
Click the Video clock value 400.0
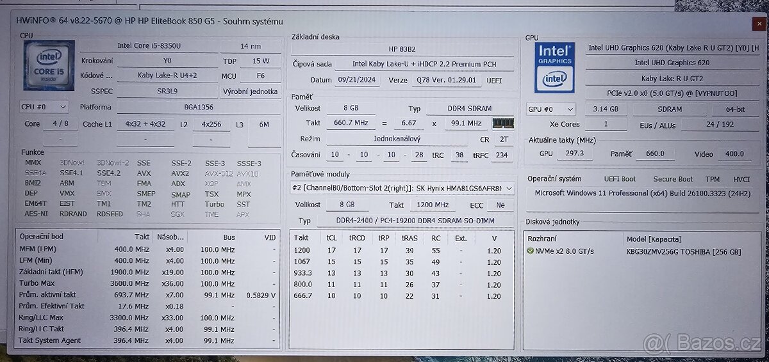point(734,154)
